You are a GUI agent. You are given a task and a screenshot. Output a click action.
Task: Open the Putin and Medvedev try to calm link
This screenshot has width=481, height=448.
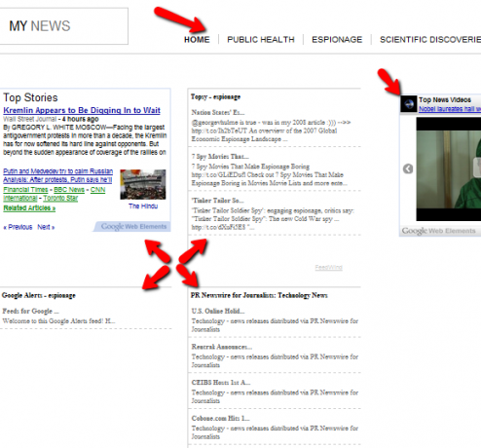[x=58, y=171]
